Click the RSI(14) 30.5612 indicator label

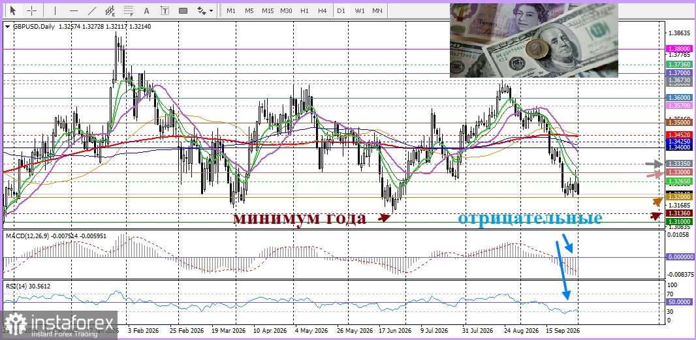[28, 286]
